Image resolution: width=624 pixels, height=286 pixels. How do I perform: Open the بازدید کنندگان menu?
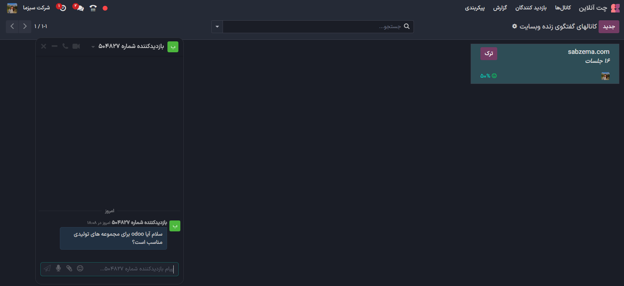(530, 8)
